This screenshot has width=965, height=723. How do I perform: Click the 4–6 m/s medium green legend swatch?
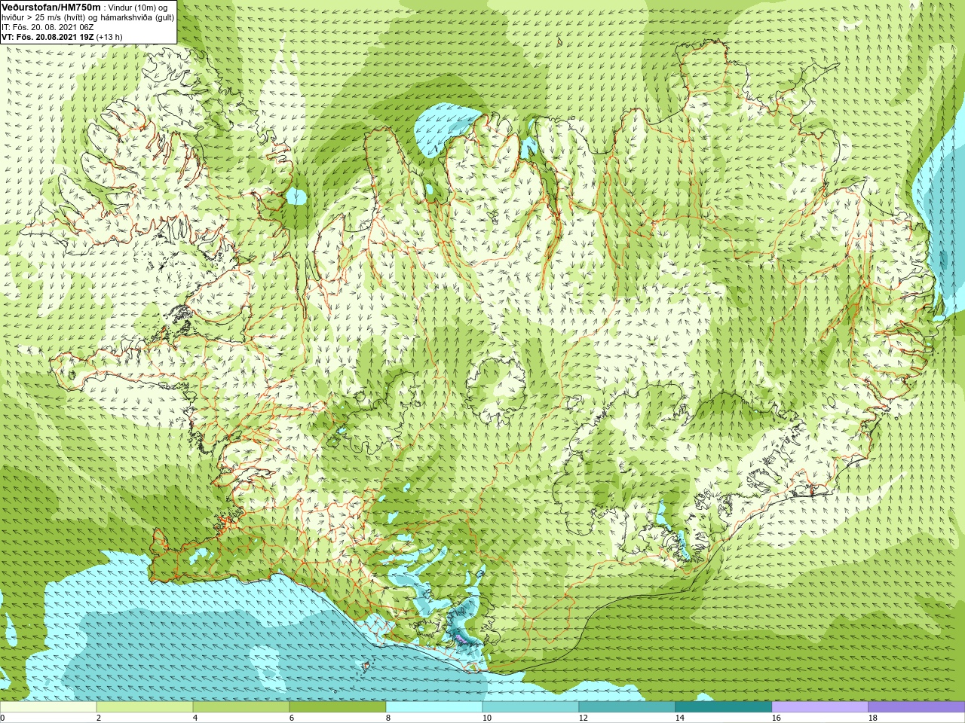point(241,707)
